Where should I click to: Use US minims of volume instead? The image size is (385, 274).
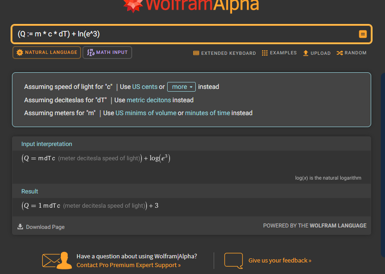click(x=146, y=113)
